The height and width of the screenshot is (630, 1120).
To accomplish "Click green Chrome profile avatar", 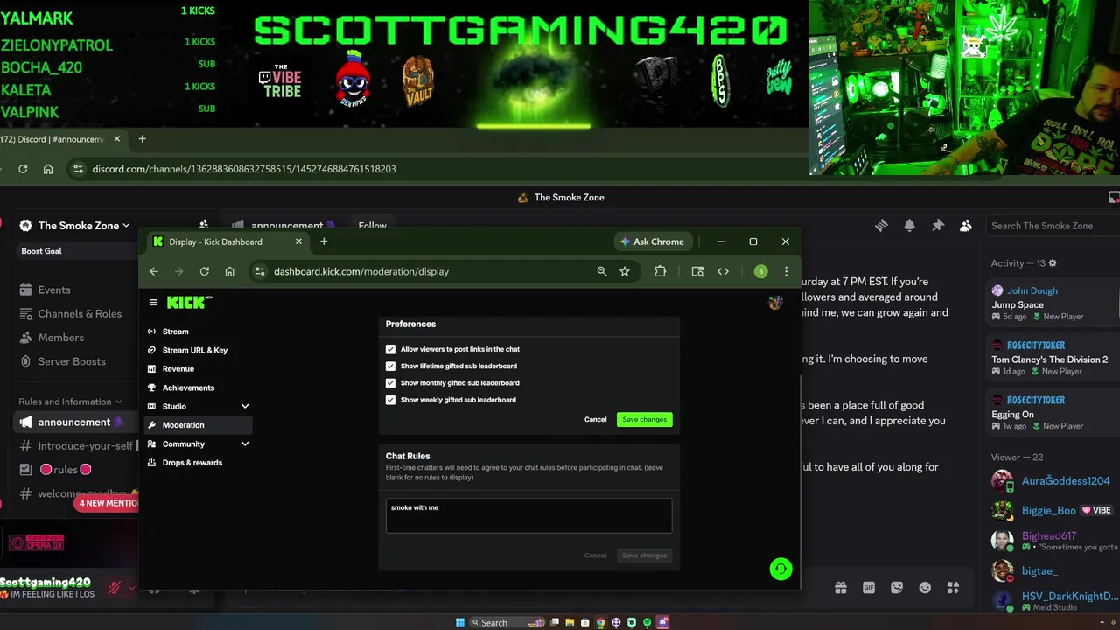I will tap(760, 271).
